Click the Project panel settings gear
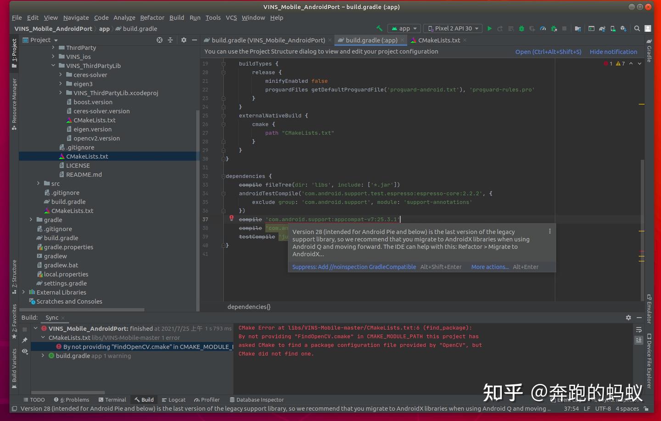This screenshot has width=661, height=421. [184, 40]
